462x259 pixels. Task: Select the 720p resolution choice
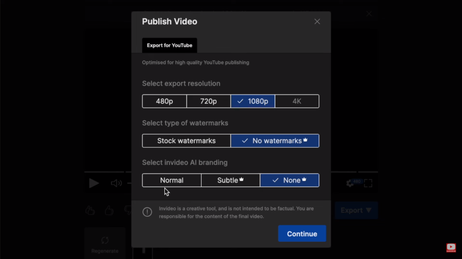pyautogui.click(x=208, y=101)
